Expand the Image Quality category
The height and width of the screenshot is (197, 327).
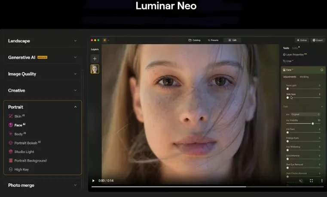(43, 74)
